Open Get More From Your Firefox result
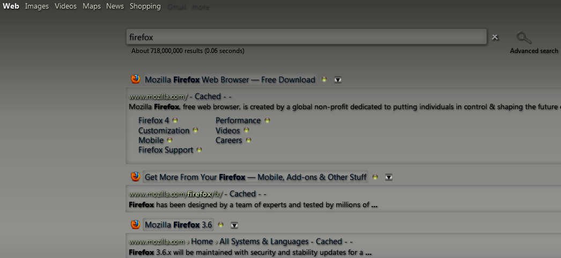This screenshot has height=258, width=561. [255, 177]
